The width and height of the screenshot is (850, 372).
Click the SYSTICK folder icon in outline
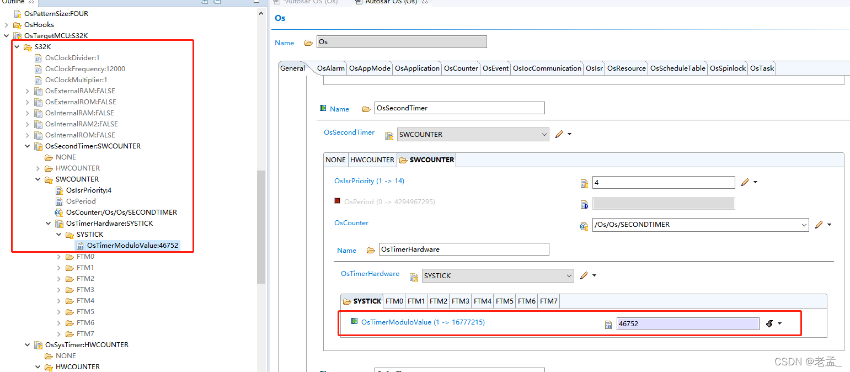point(70,235)
